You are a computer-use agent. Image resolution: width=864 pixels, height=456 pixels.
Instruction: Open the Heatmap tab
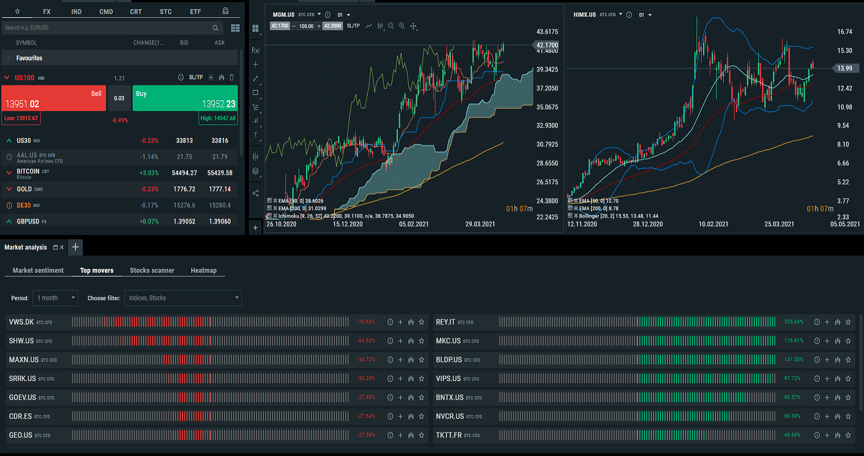(x=204, y=271)
